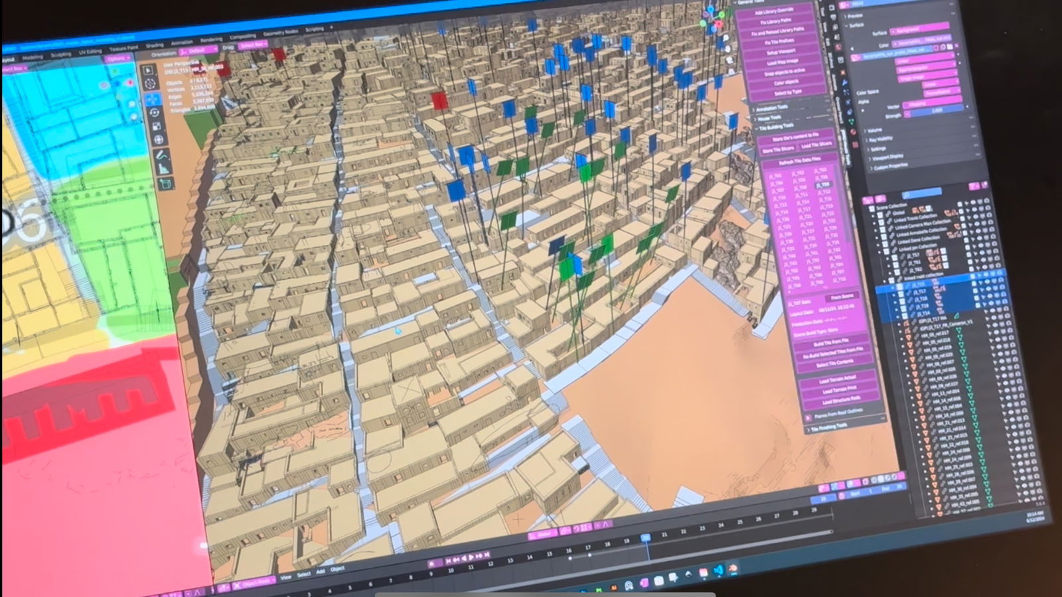Click the viewport navigation axis gizmo

point(713,20)
